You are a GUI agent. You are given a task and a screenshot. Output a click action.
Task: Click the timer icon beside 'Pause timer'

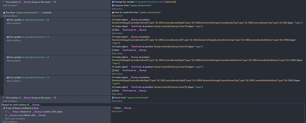click(113, 98)
